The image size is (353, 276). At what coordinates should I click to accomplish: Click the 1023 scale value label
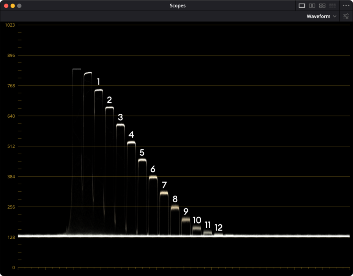[x=10, y=25]
